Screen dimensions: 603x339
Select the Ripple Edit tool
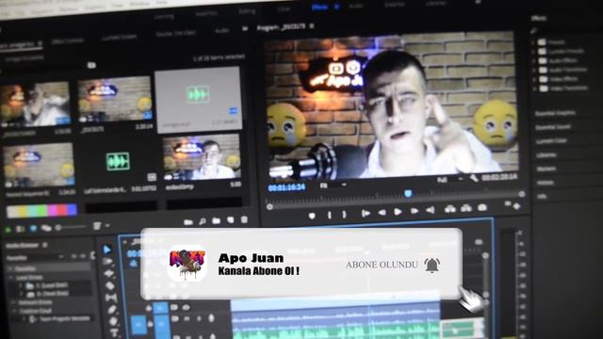109,273
